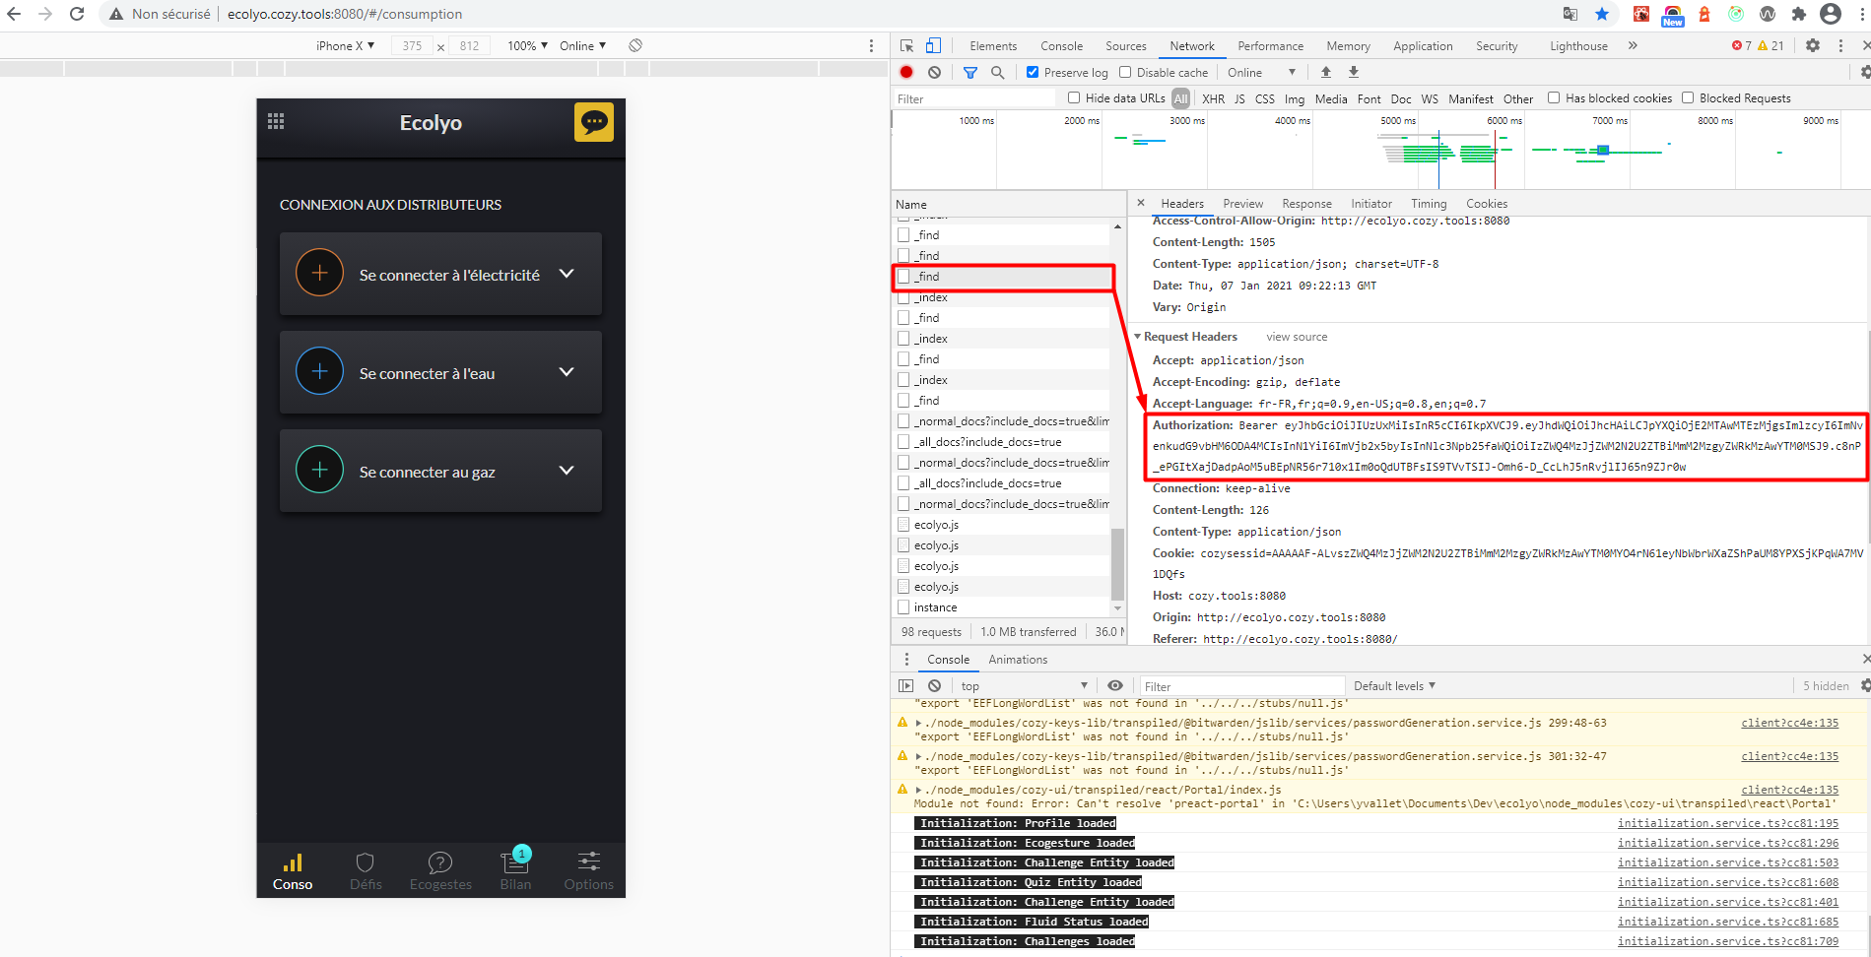Tap the orange plus for electricity

[x=319, y=274]
